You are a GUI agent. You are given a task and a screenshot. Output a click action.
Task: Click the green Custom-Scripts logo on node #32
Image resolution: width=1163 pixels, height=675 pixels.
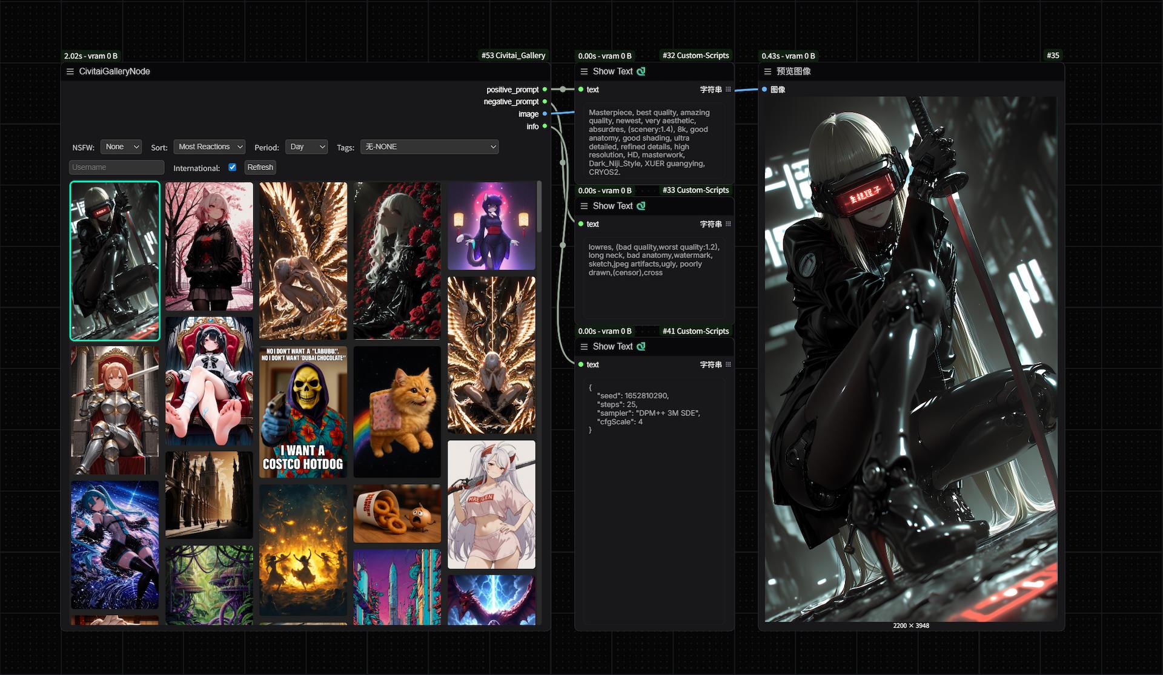641,71
